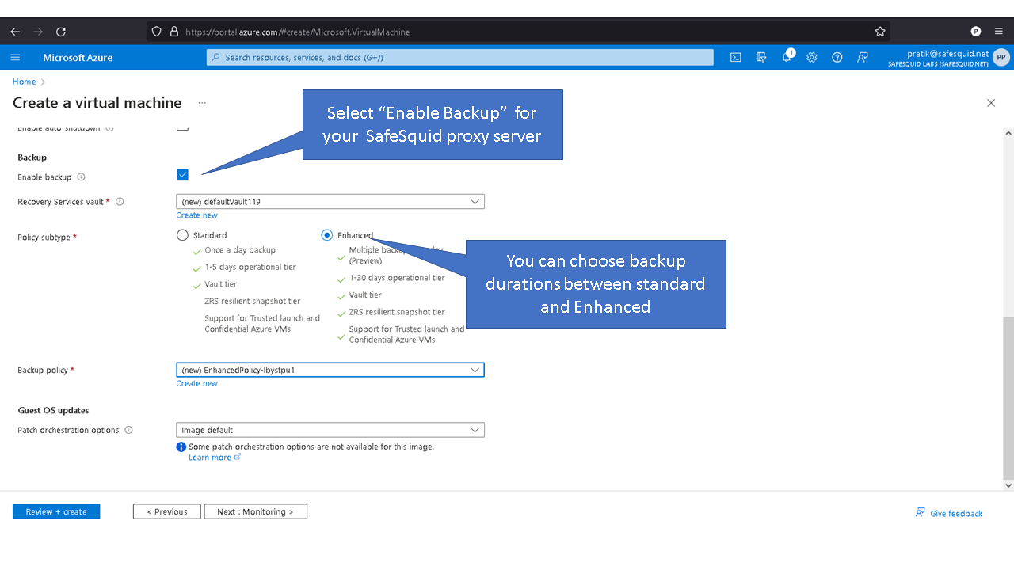Click the scrollbar up arrow
The height and width of the screenshot is (570, 1014).
(x=1008, y=133)
